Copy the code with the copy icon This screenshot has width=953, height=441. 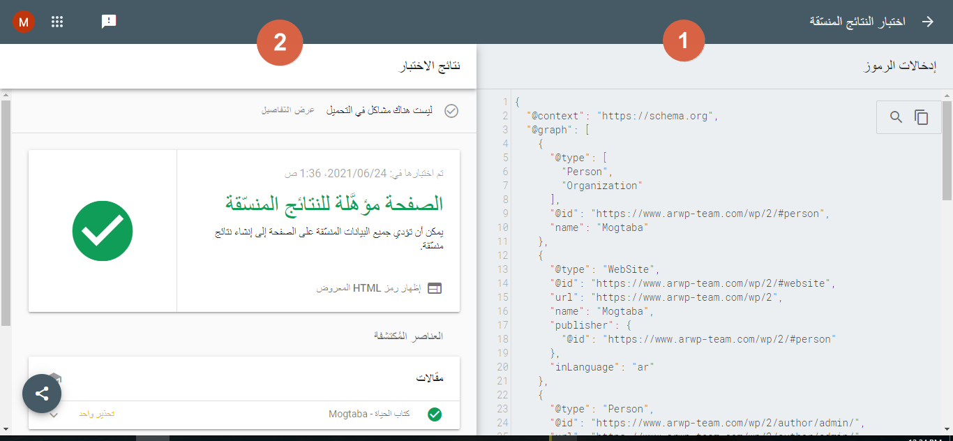pyautogui.click(x=922, y=117)
